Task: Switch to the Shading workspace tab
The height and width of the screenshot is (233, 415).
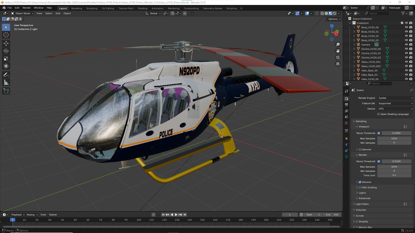Action: (x=142, y=8)
